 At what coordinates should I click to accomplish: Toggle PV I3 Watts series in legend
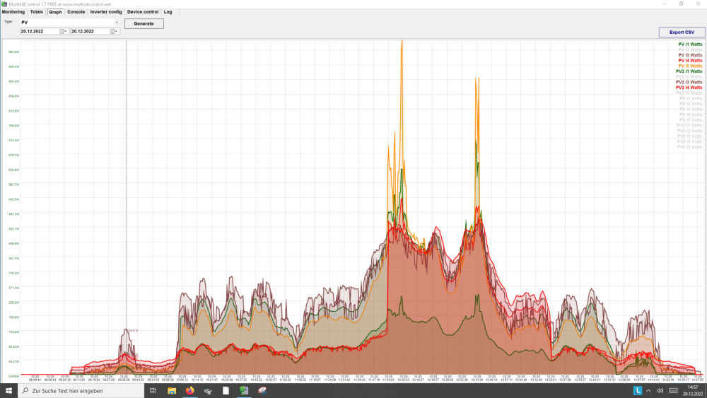[x=690, y=55]
